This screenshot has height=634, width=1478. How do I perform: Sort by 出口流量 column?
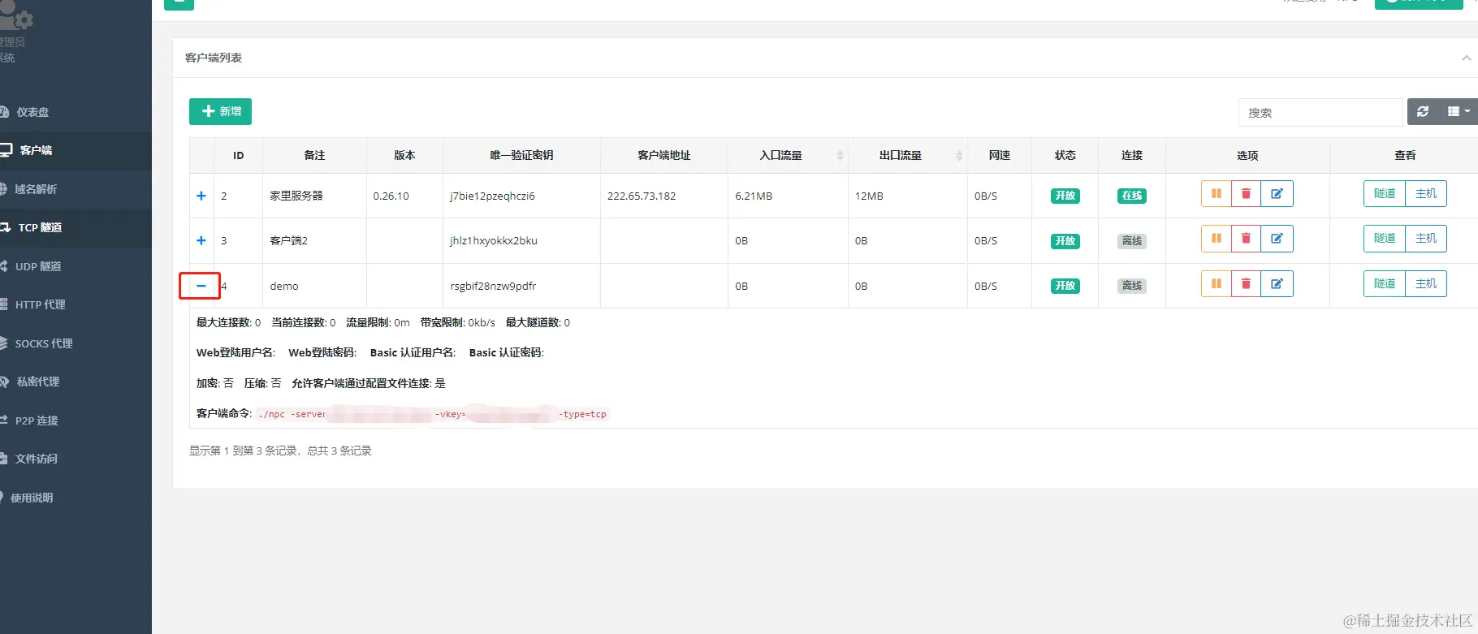[x=908, y=155]
